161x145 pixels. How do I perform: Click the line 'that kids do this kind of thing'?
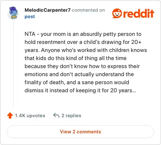coord(76,58)
